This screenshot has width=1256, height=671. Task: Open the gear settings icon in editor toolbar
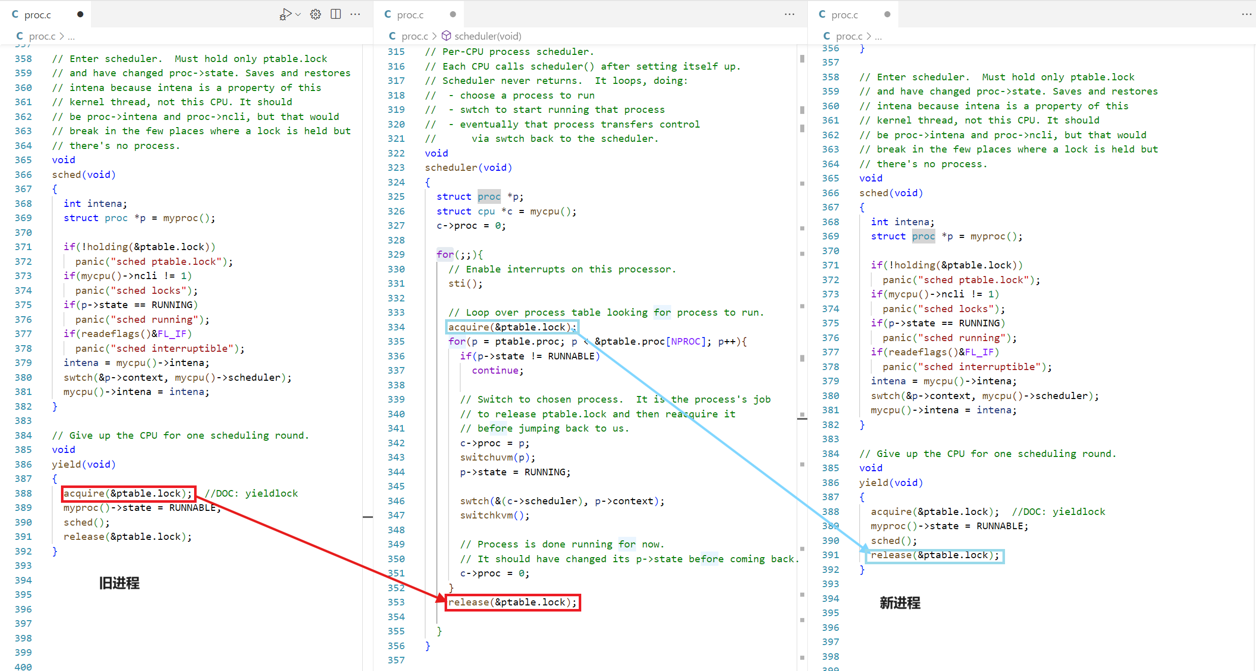[316, 14]
